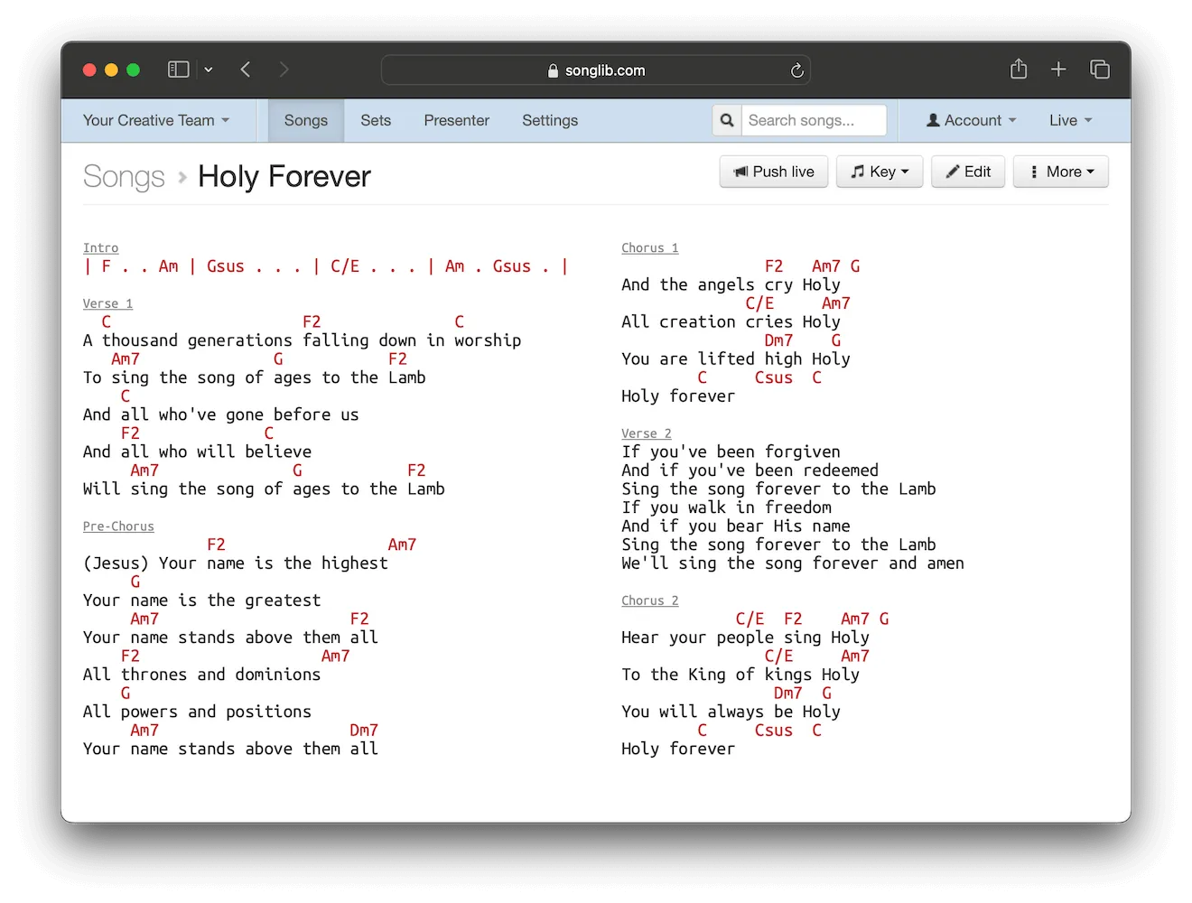Click the lyric 'To sing the song of ages to the Lamb'
The width and height of the screenshot is (1192, 903).
pyautogui.click(x=254, y=377)
